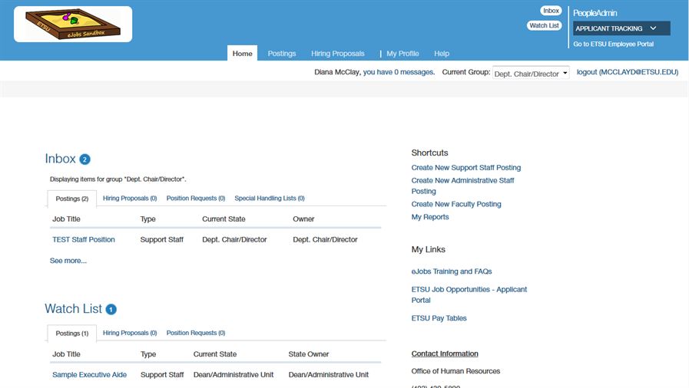Open Watch List Hiring Proposals tab
689x388 pixels.
click(130, 334)
